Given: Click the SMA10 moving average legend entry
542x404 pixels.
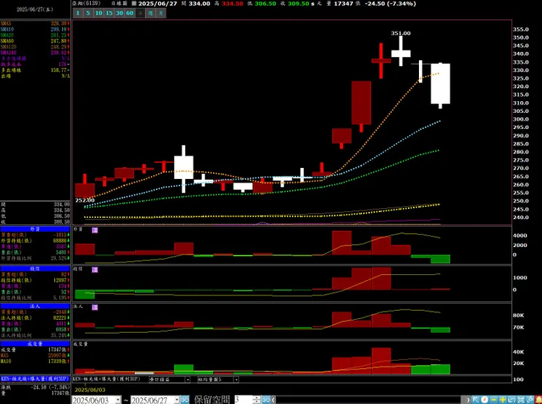Looking at the screenshot, I should pyautogui.click(x=35, y=29).
